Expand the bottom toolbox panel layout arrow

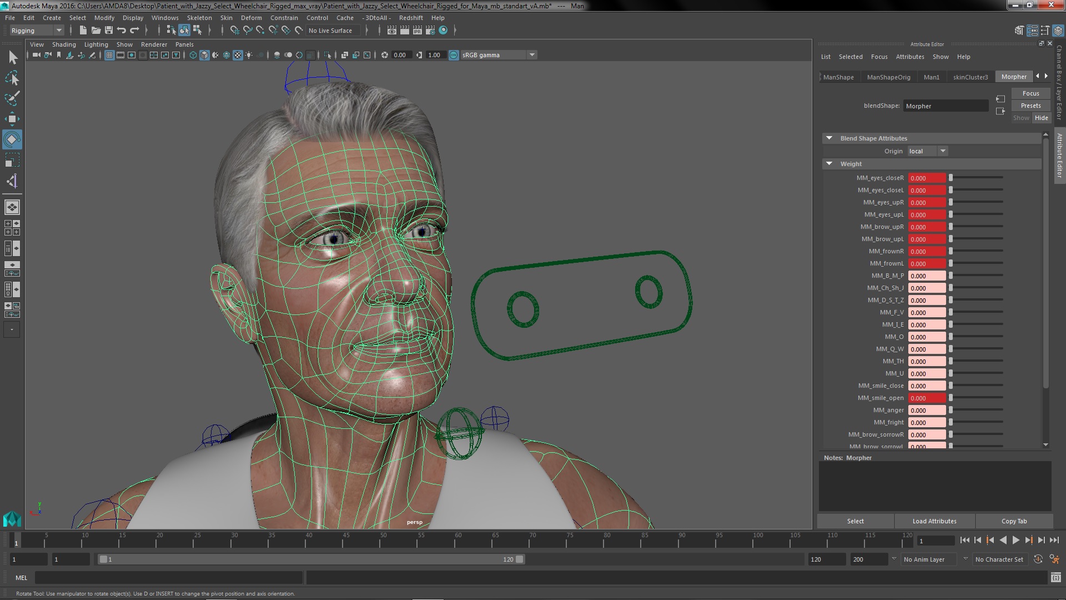[x=12, y=330]
